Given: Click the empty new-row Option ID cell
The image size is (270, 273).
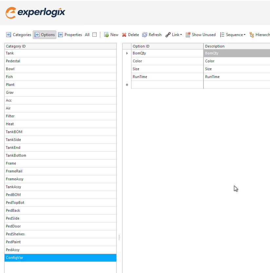Looking at the screenshot, I should [x=167, y=85].
